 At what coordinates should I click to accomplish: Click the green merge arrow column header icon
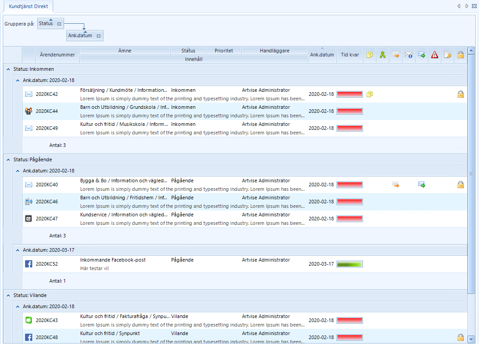pyautogui.click(x=383, y=55)
